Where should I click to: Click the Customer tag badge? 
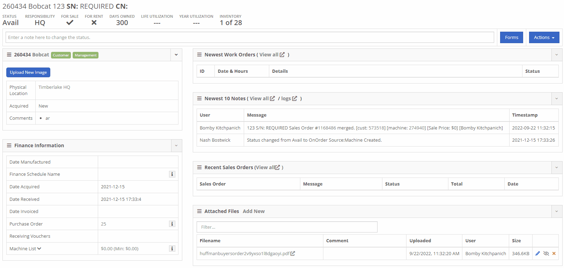coord(61,55)
